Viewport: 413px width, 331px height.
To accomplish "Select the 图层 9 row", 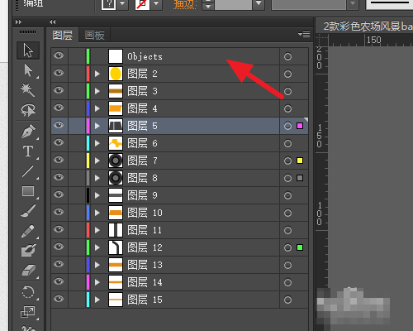I will click(x=179, y=195).
